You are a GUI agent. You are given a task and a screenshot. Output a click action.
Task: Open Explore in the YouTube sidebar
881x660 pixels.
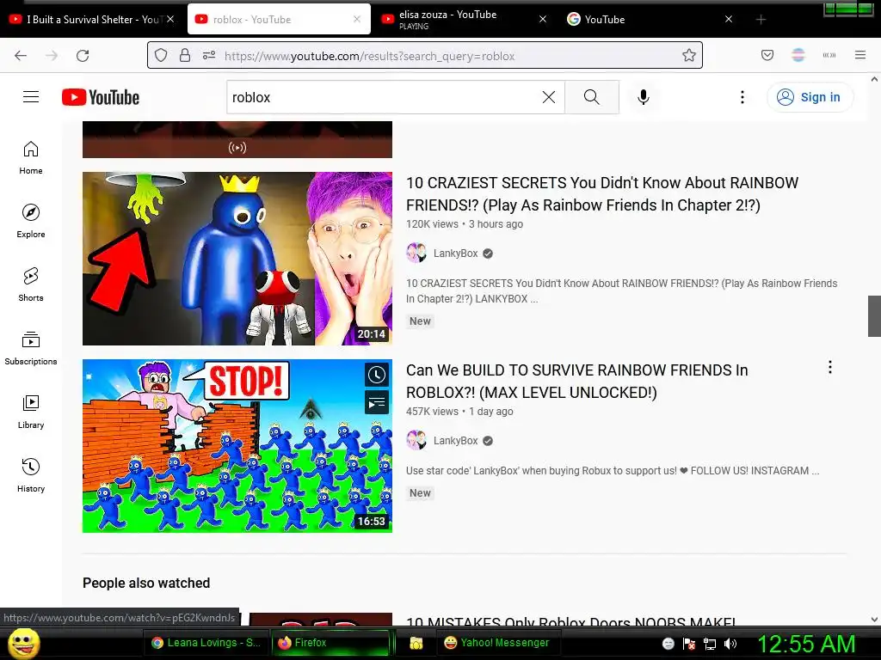tap(31, 221)
